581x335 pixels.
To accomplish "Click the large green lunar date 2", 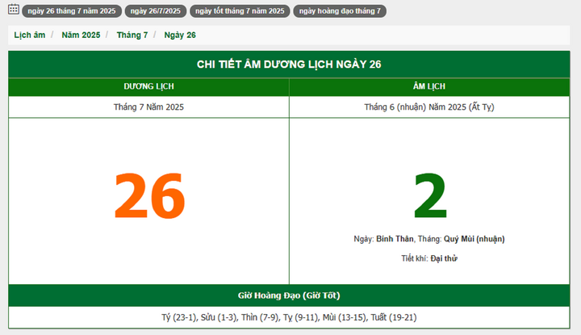I will [429, 196].
